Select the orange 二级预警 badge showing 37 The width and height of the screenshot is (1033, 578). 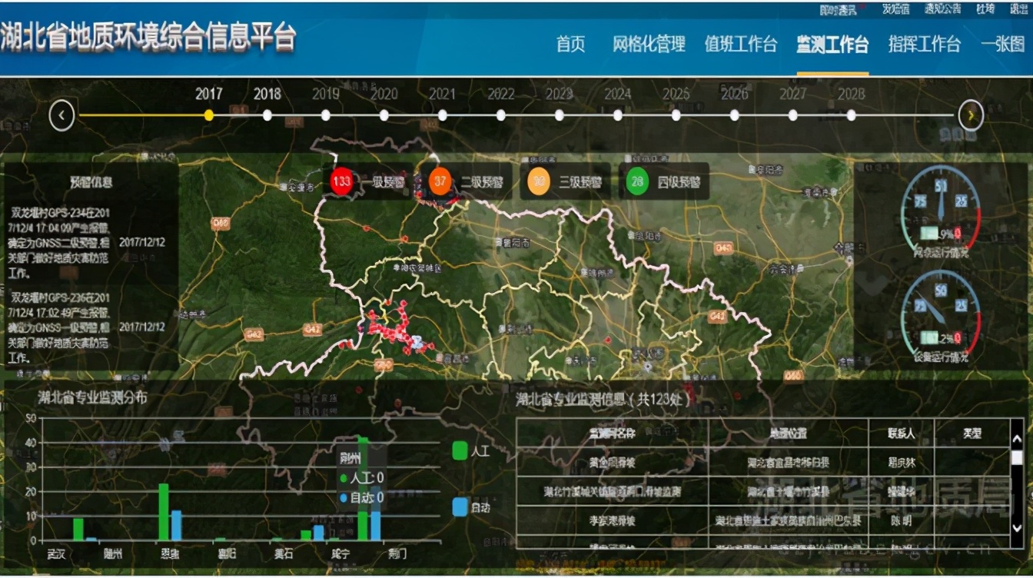point(438,181)
